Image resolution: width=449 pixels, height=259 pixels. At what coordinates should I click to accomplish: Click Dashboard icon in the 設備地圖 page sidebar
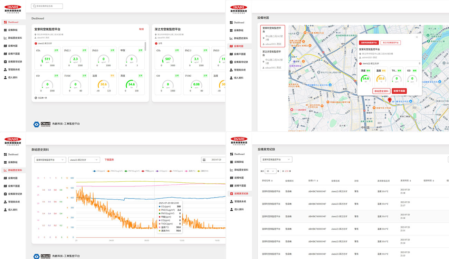[231, 22]
